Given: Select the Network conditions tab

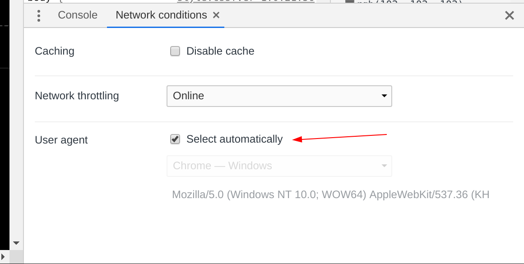Looking at the screenshot, I should [160, 15].
